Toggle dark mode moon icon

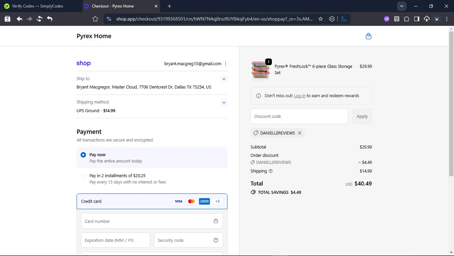pos(344,19)
